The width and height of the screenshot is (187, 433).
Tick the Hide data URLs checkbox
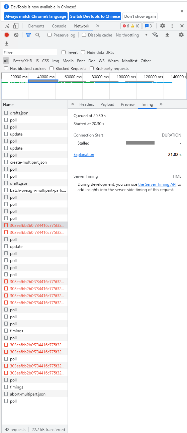[83, 52]
